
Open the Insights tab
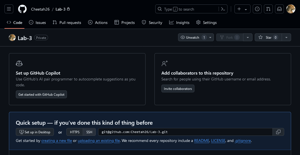click(179, 23)
